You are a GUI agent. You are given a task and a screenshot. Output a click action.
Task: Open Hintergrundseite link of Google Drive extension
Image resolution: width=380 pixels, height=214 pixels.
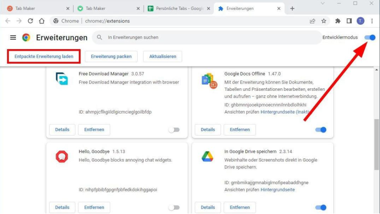coord(278,190)
